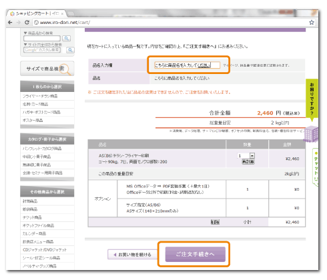Open 無線綴じ冊子商品 category

click(x=37, y=165)
